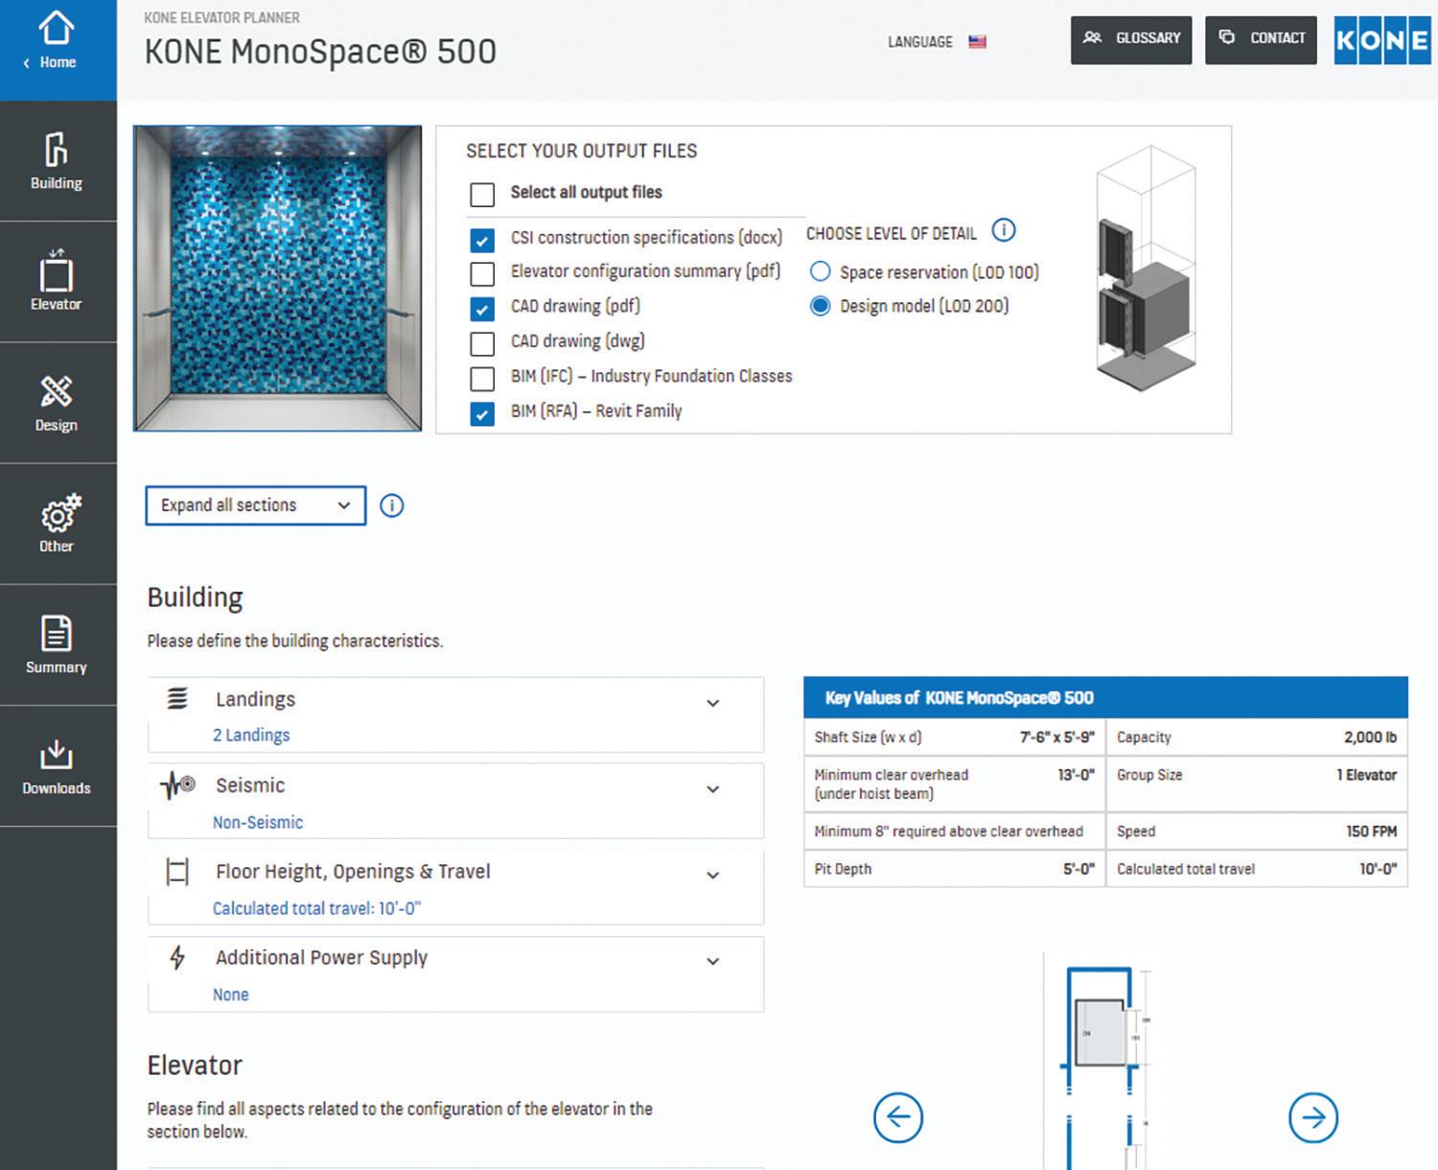Viewport: 1438px width, 1170px height.
Task: Click the Shaft Size 7'-6" x 5'-9" value
Action: pyautogui.click(x=1056, y=737)
